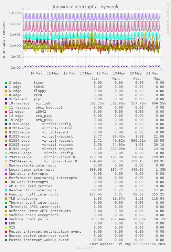Click the virtio2-output.0 legend color square
The height and width of the screenshot is (252, 171).
(6, 161)
